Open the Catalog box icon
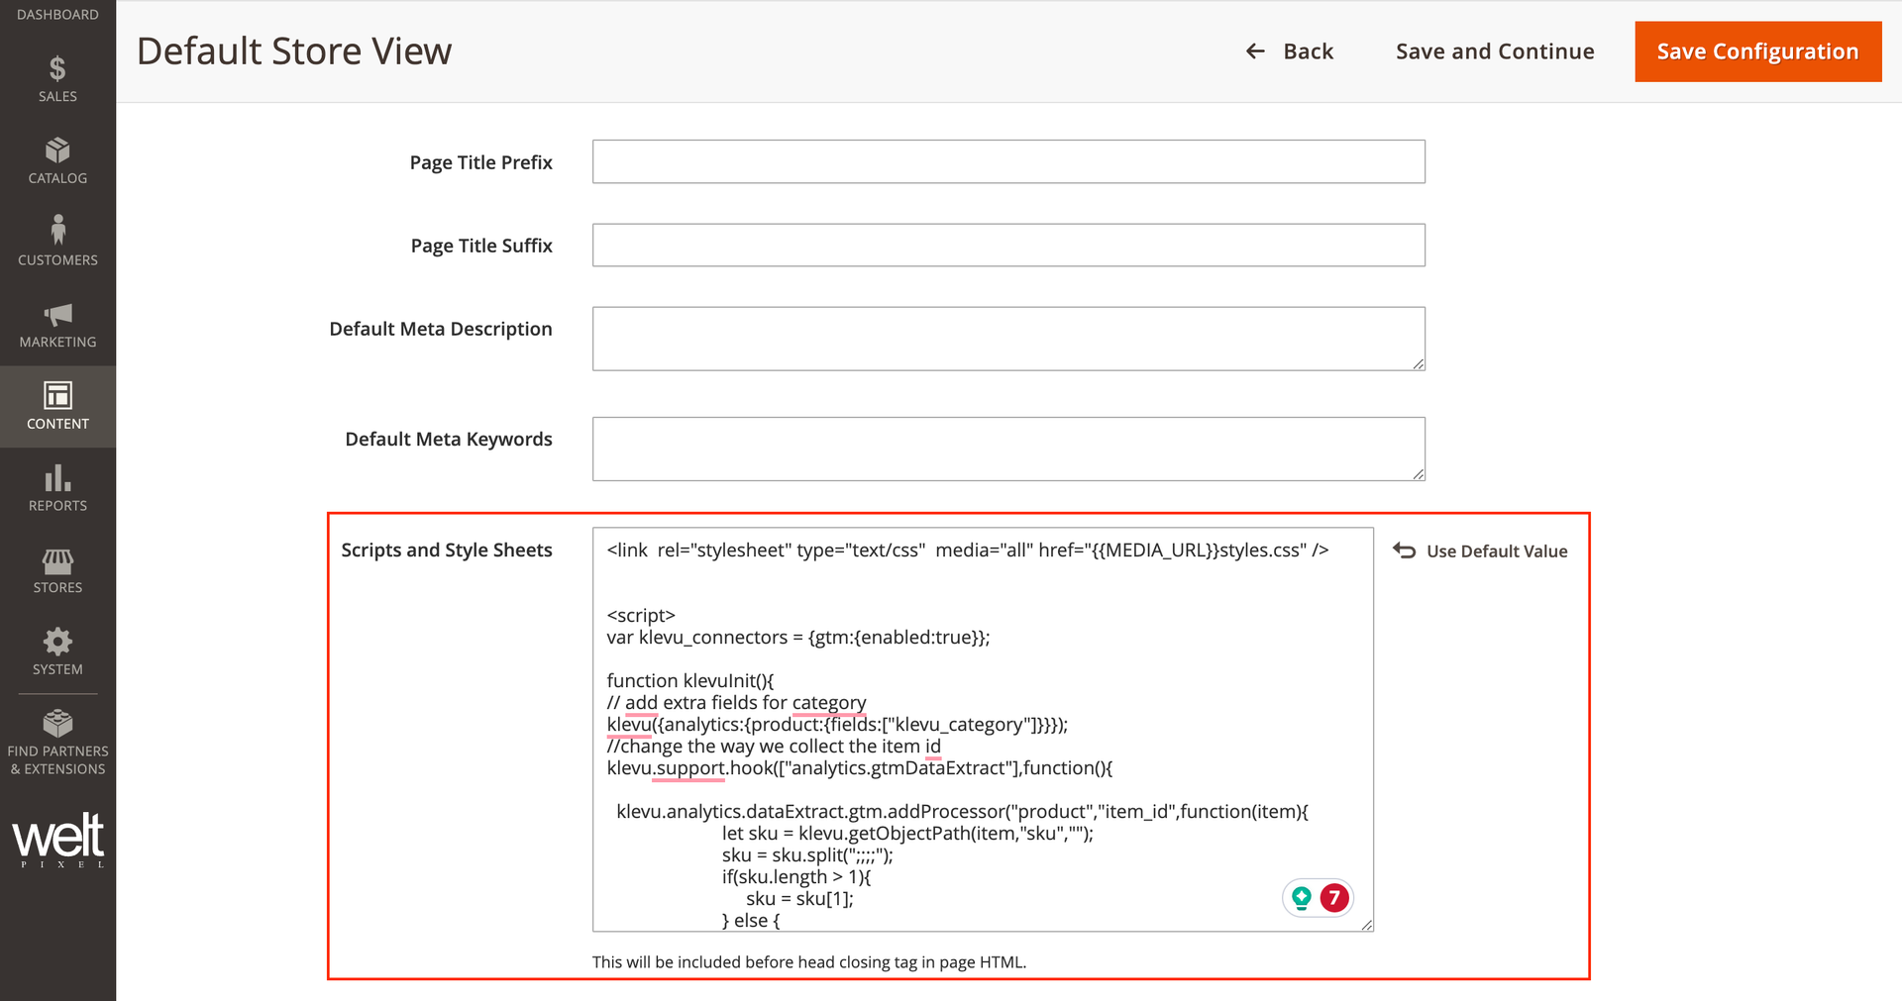The height and width of the screenshot is (1001, 1902). coord(57,150)
